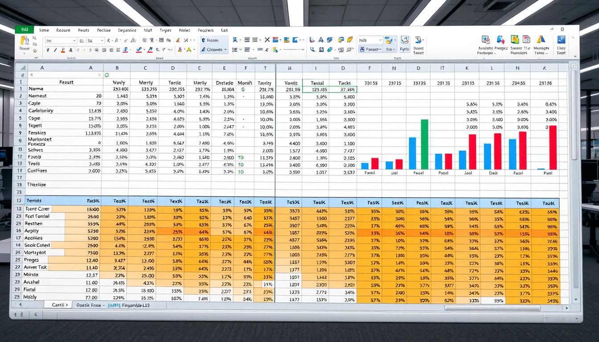
Task: Select column header B
Action: 117,68
